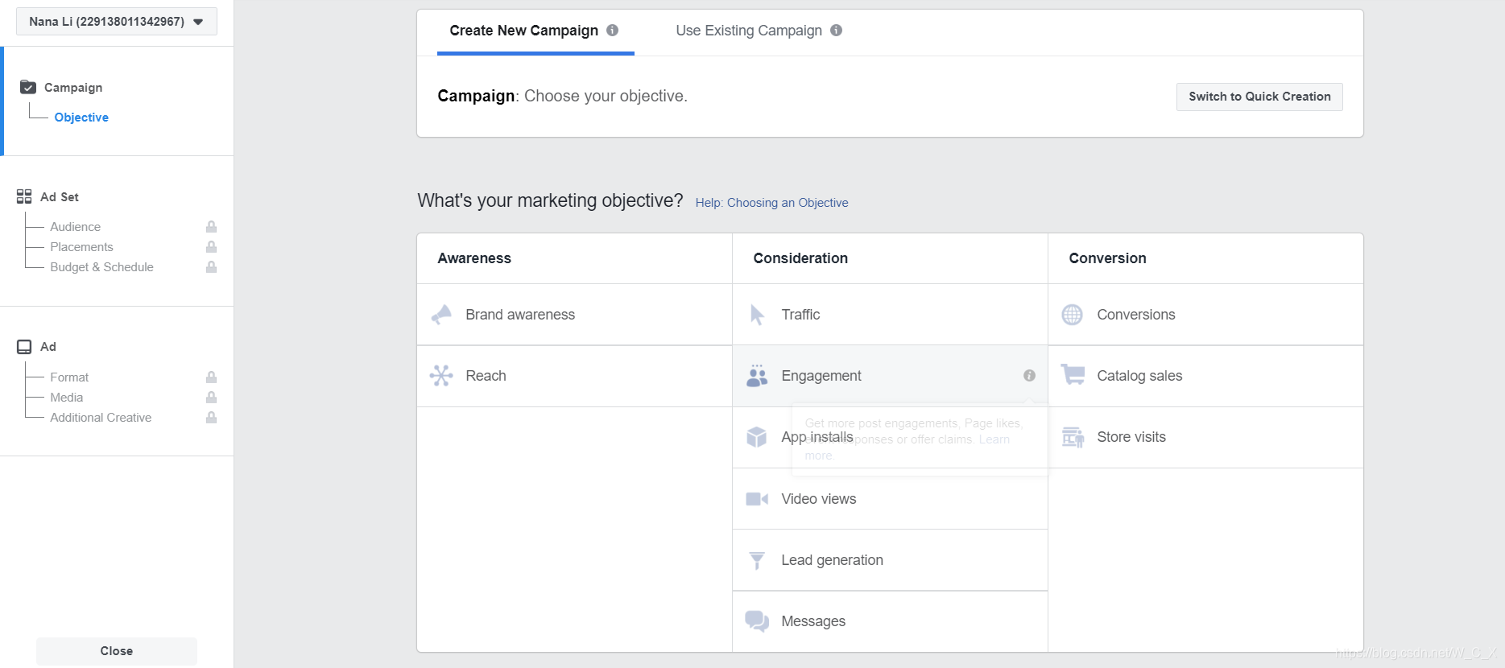Select Placements in the sidebar
1505x668 pixels.
coord(81,247)
